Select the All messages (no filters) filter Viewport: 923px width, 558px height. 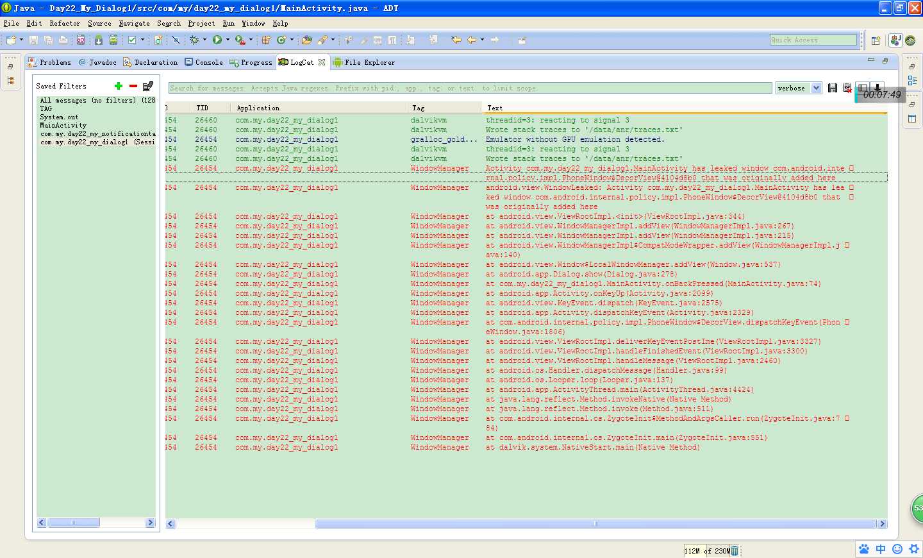click(96, 100)
